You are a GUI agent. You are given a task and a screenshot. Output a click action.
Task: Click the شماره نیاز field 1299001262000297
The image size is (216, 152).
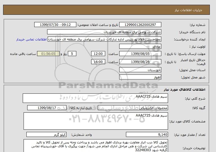click(140, 25)
